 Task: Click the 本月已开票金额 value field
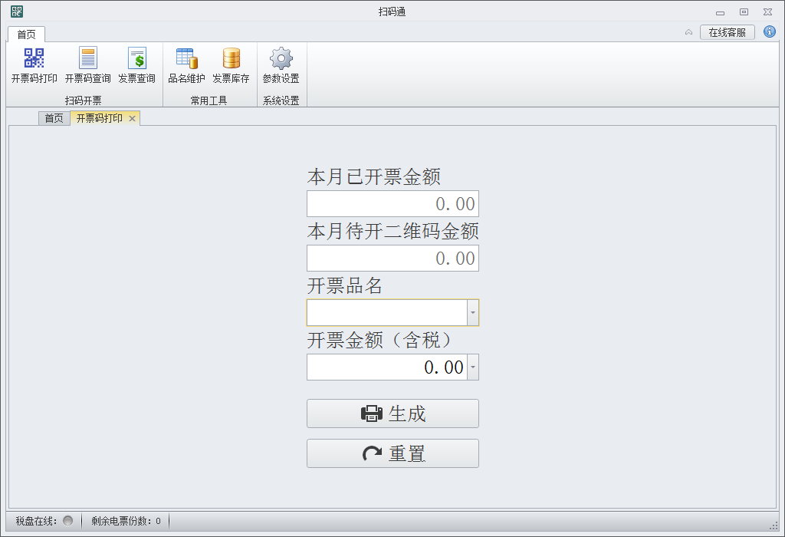392,204
